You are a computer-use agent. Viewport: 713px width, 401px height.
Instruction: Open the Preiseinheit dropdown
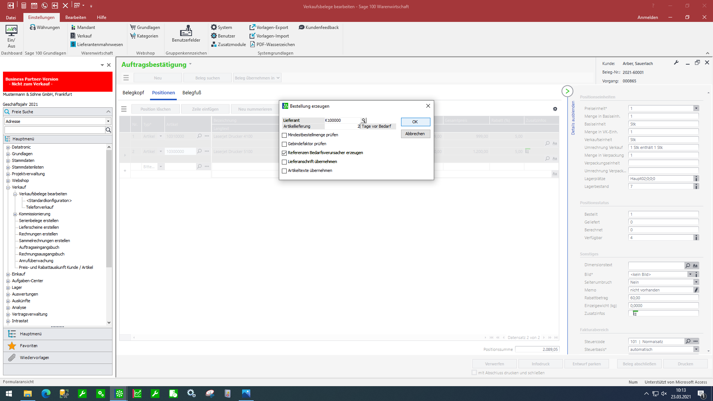click(x=696, y=108)
